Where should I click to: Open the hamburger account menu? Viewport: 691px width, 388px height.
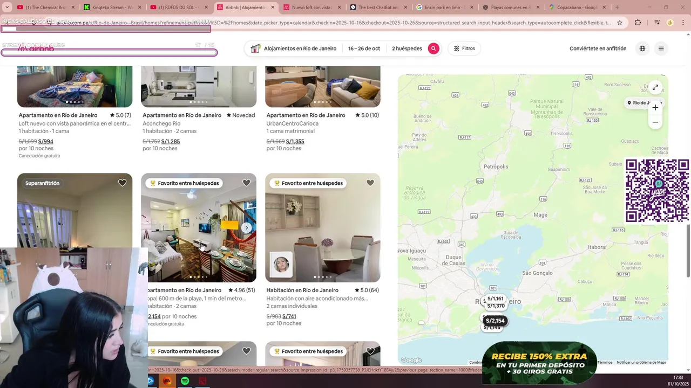[661, 48]
